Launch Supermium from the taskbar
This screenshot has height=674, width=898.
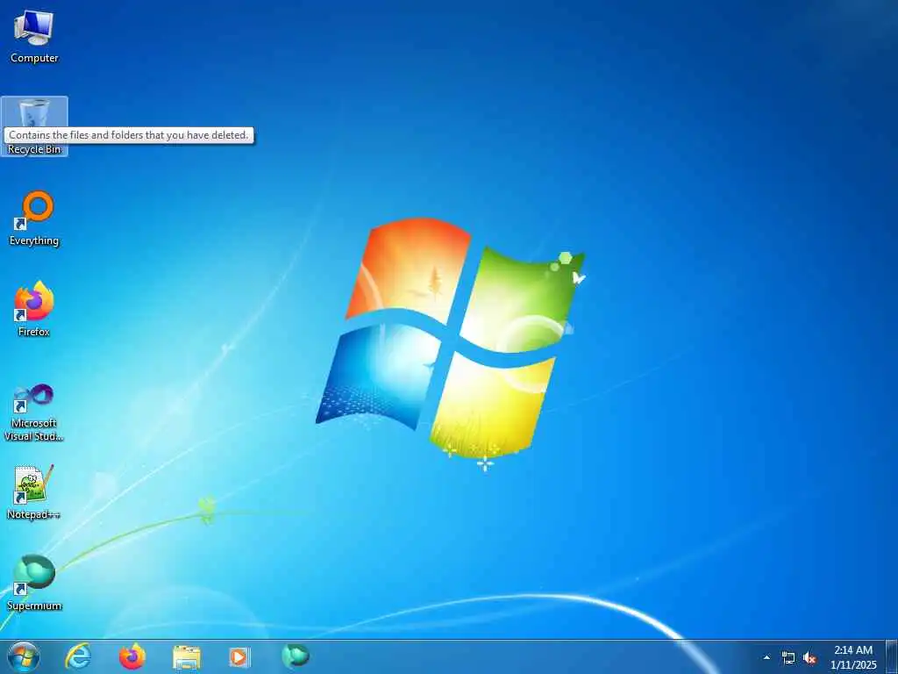click(x=296, y=656)
